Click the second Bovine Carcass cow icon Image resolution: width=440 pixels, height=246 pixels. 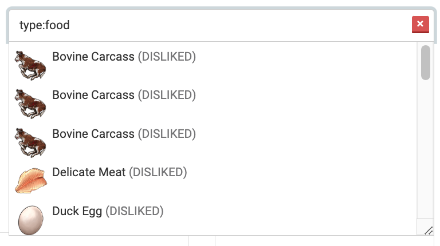[30, 103]
